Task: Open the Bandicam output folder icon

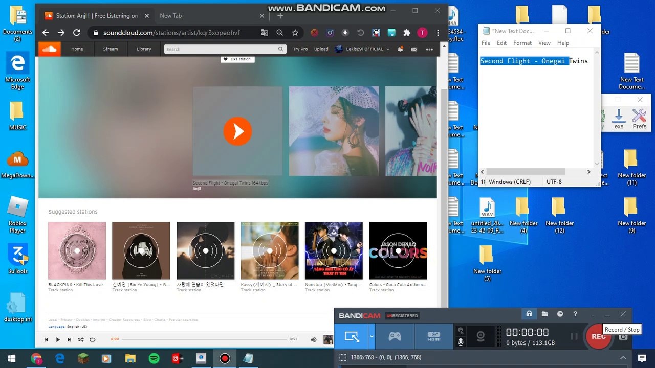Action: tap(544, 314)
